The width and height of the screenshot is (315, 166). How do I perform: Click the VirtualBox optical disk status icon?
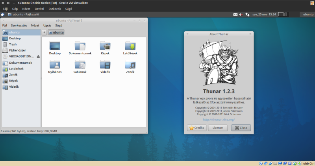click(261, 163)
